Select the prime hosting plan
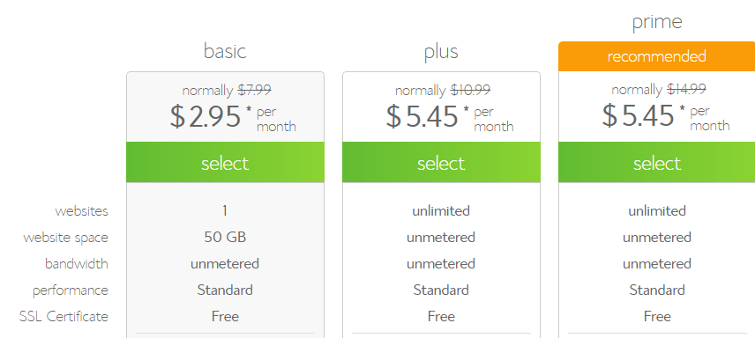Screen dimensions: 755x338 pos(657,163)
